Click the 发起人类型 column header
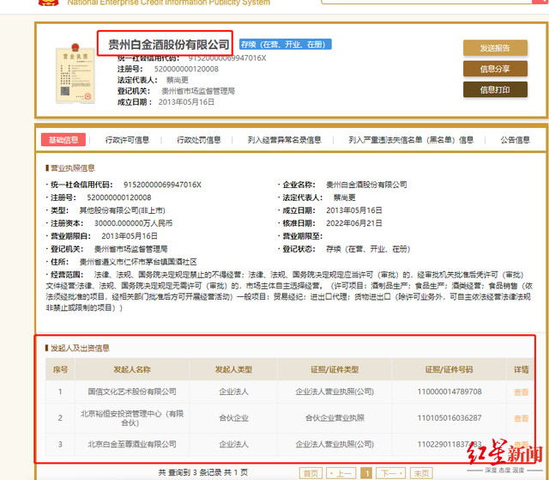The height and width of the screenshot is (480, 549). (x=233, y=369)
